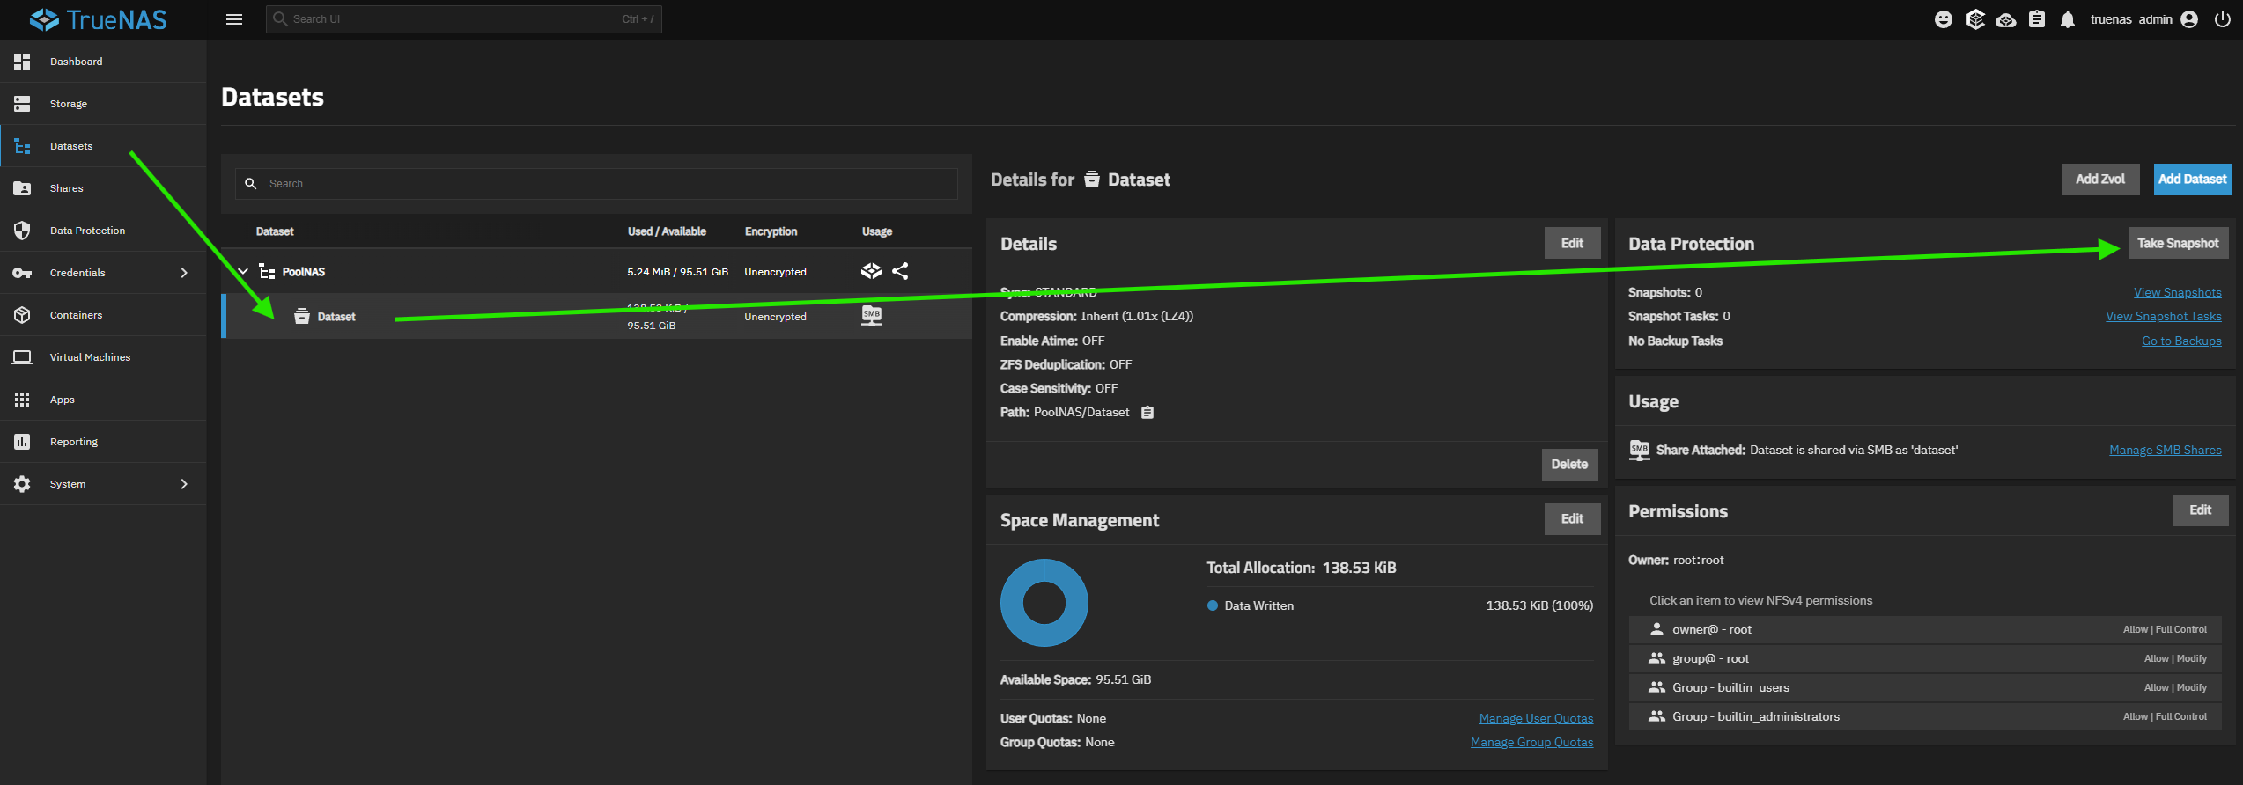Click the SMB usage icon on Dataset row

(871, 316)
